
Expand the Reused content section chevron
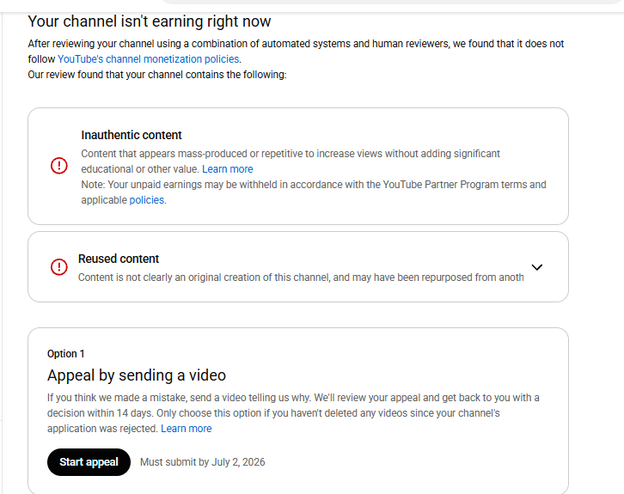tap(537, 267)
